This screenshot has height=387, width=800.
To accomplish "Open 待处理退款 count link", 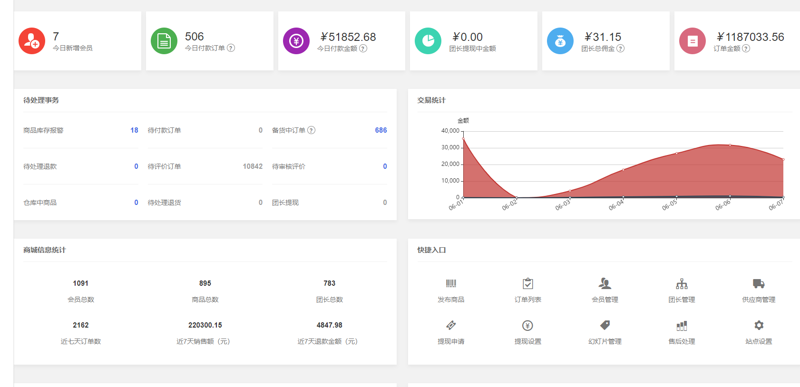I will (x=136, y=166).
